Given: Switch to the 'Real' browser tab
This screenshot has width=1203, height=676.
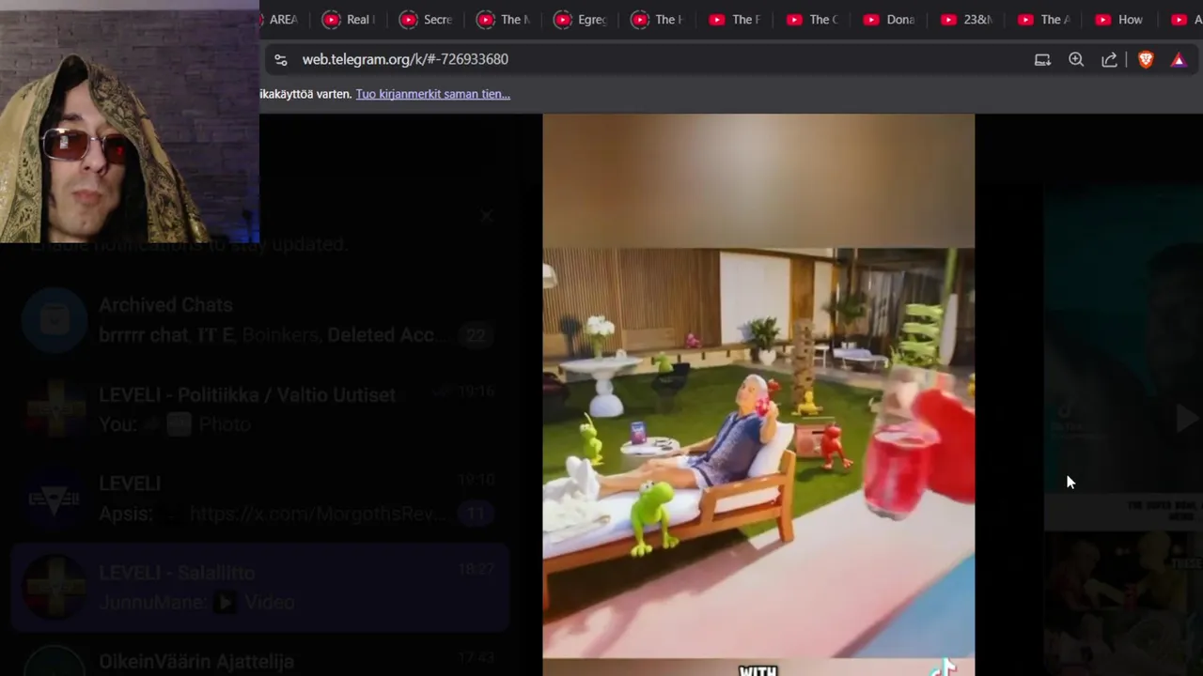Looking at the screenshot, I should point(349,19).
